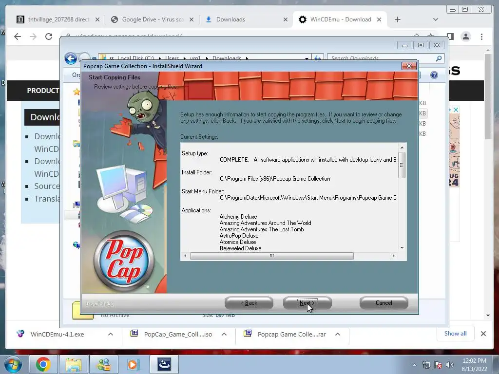
Task: Select 'Atomica Deluxe' text in settings
Action: (x=238, y=242)
